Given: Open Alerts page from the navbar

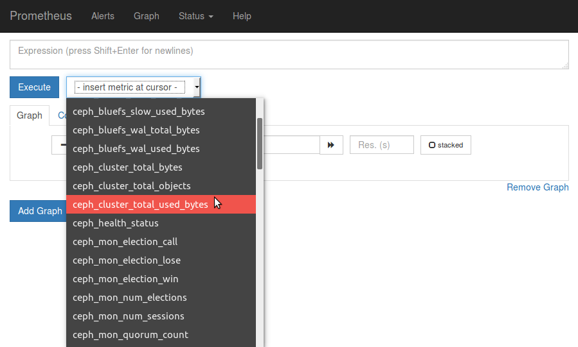Looking at the screenshot, I should pos(103,16).
